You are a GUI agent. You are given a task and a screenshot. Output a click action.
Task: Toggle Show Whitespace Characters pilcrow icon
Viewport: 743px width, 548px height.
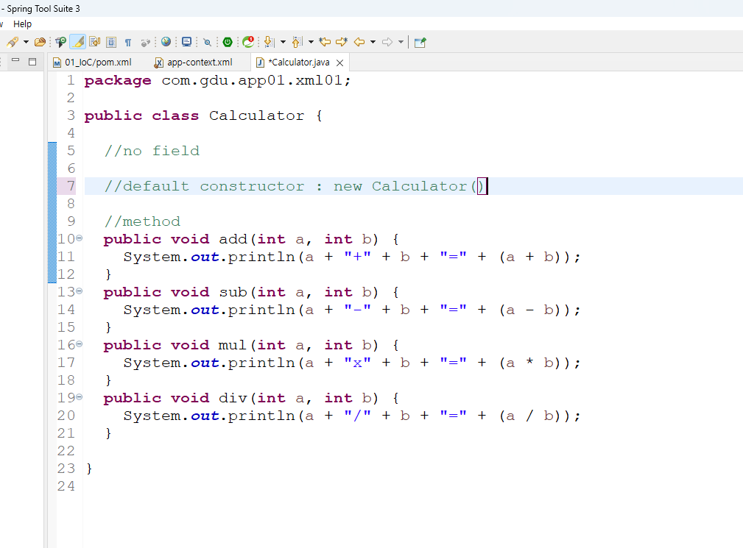tap(128, 42)
